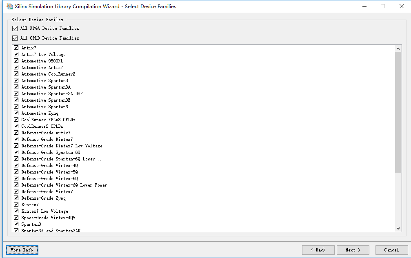Toggle Defense-Grade Zynq checkbox
The width and height of the screenshot is (411, 258).
pyautogui.click(x=16, y=198)
